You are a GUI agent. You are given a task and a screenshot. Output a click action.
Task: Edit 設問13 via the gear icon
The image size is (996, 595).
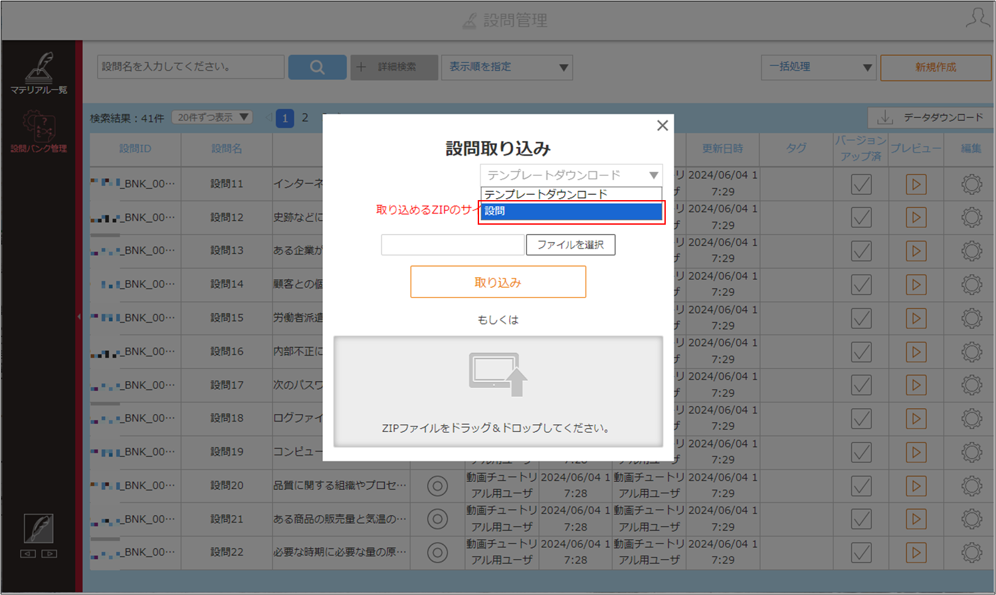pos(971,251)
